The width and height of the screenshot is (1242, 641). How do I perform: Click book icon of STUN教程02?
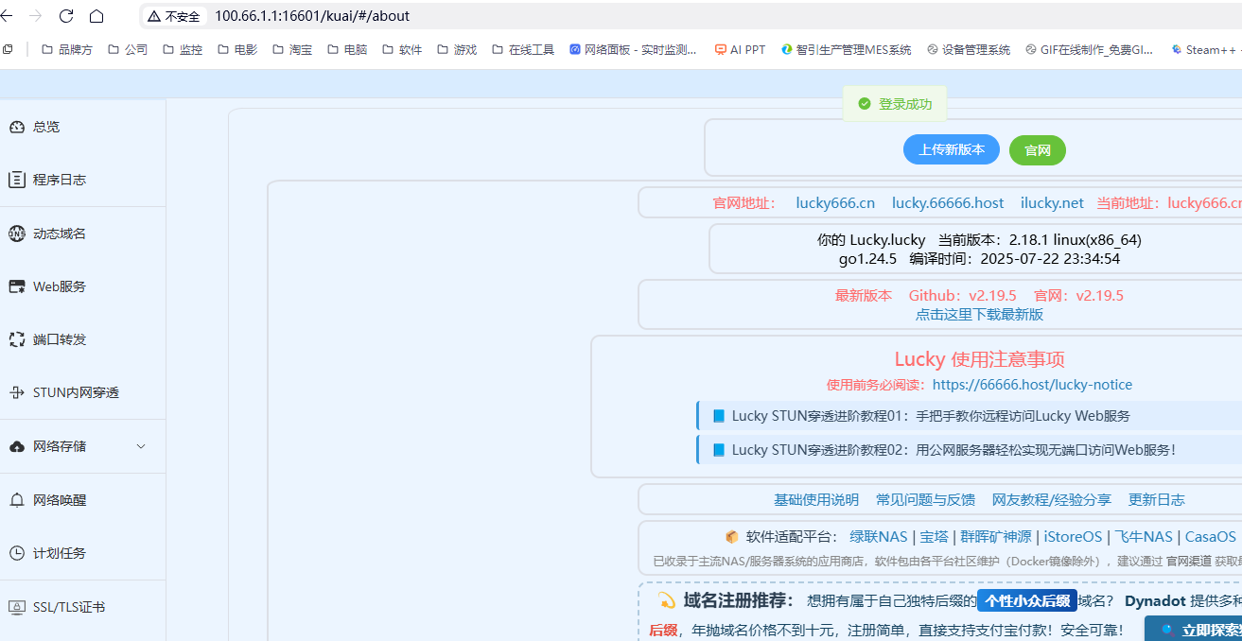pyautogui.click(x=719, y=450)
